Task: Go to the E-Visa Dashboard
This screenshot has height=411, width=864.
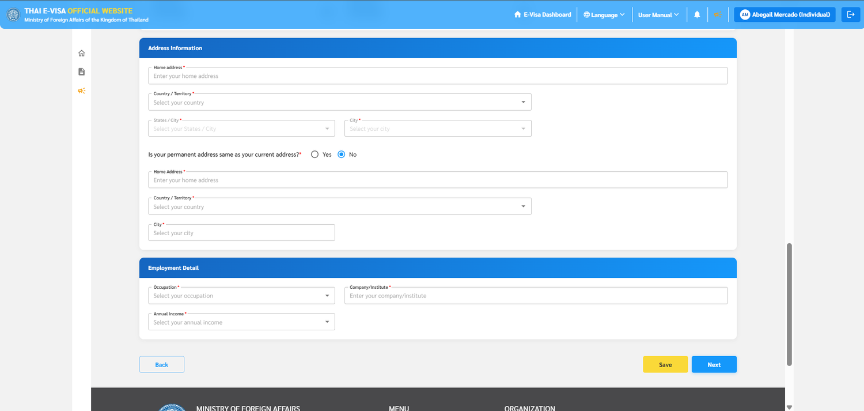Action: (543, 14)
